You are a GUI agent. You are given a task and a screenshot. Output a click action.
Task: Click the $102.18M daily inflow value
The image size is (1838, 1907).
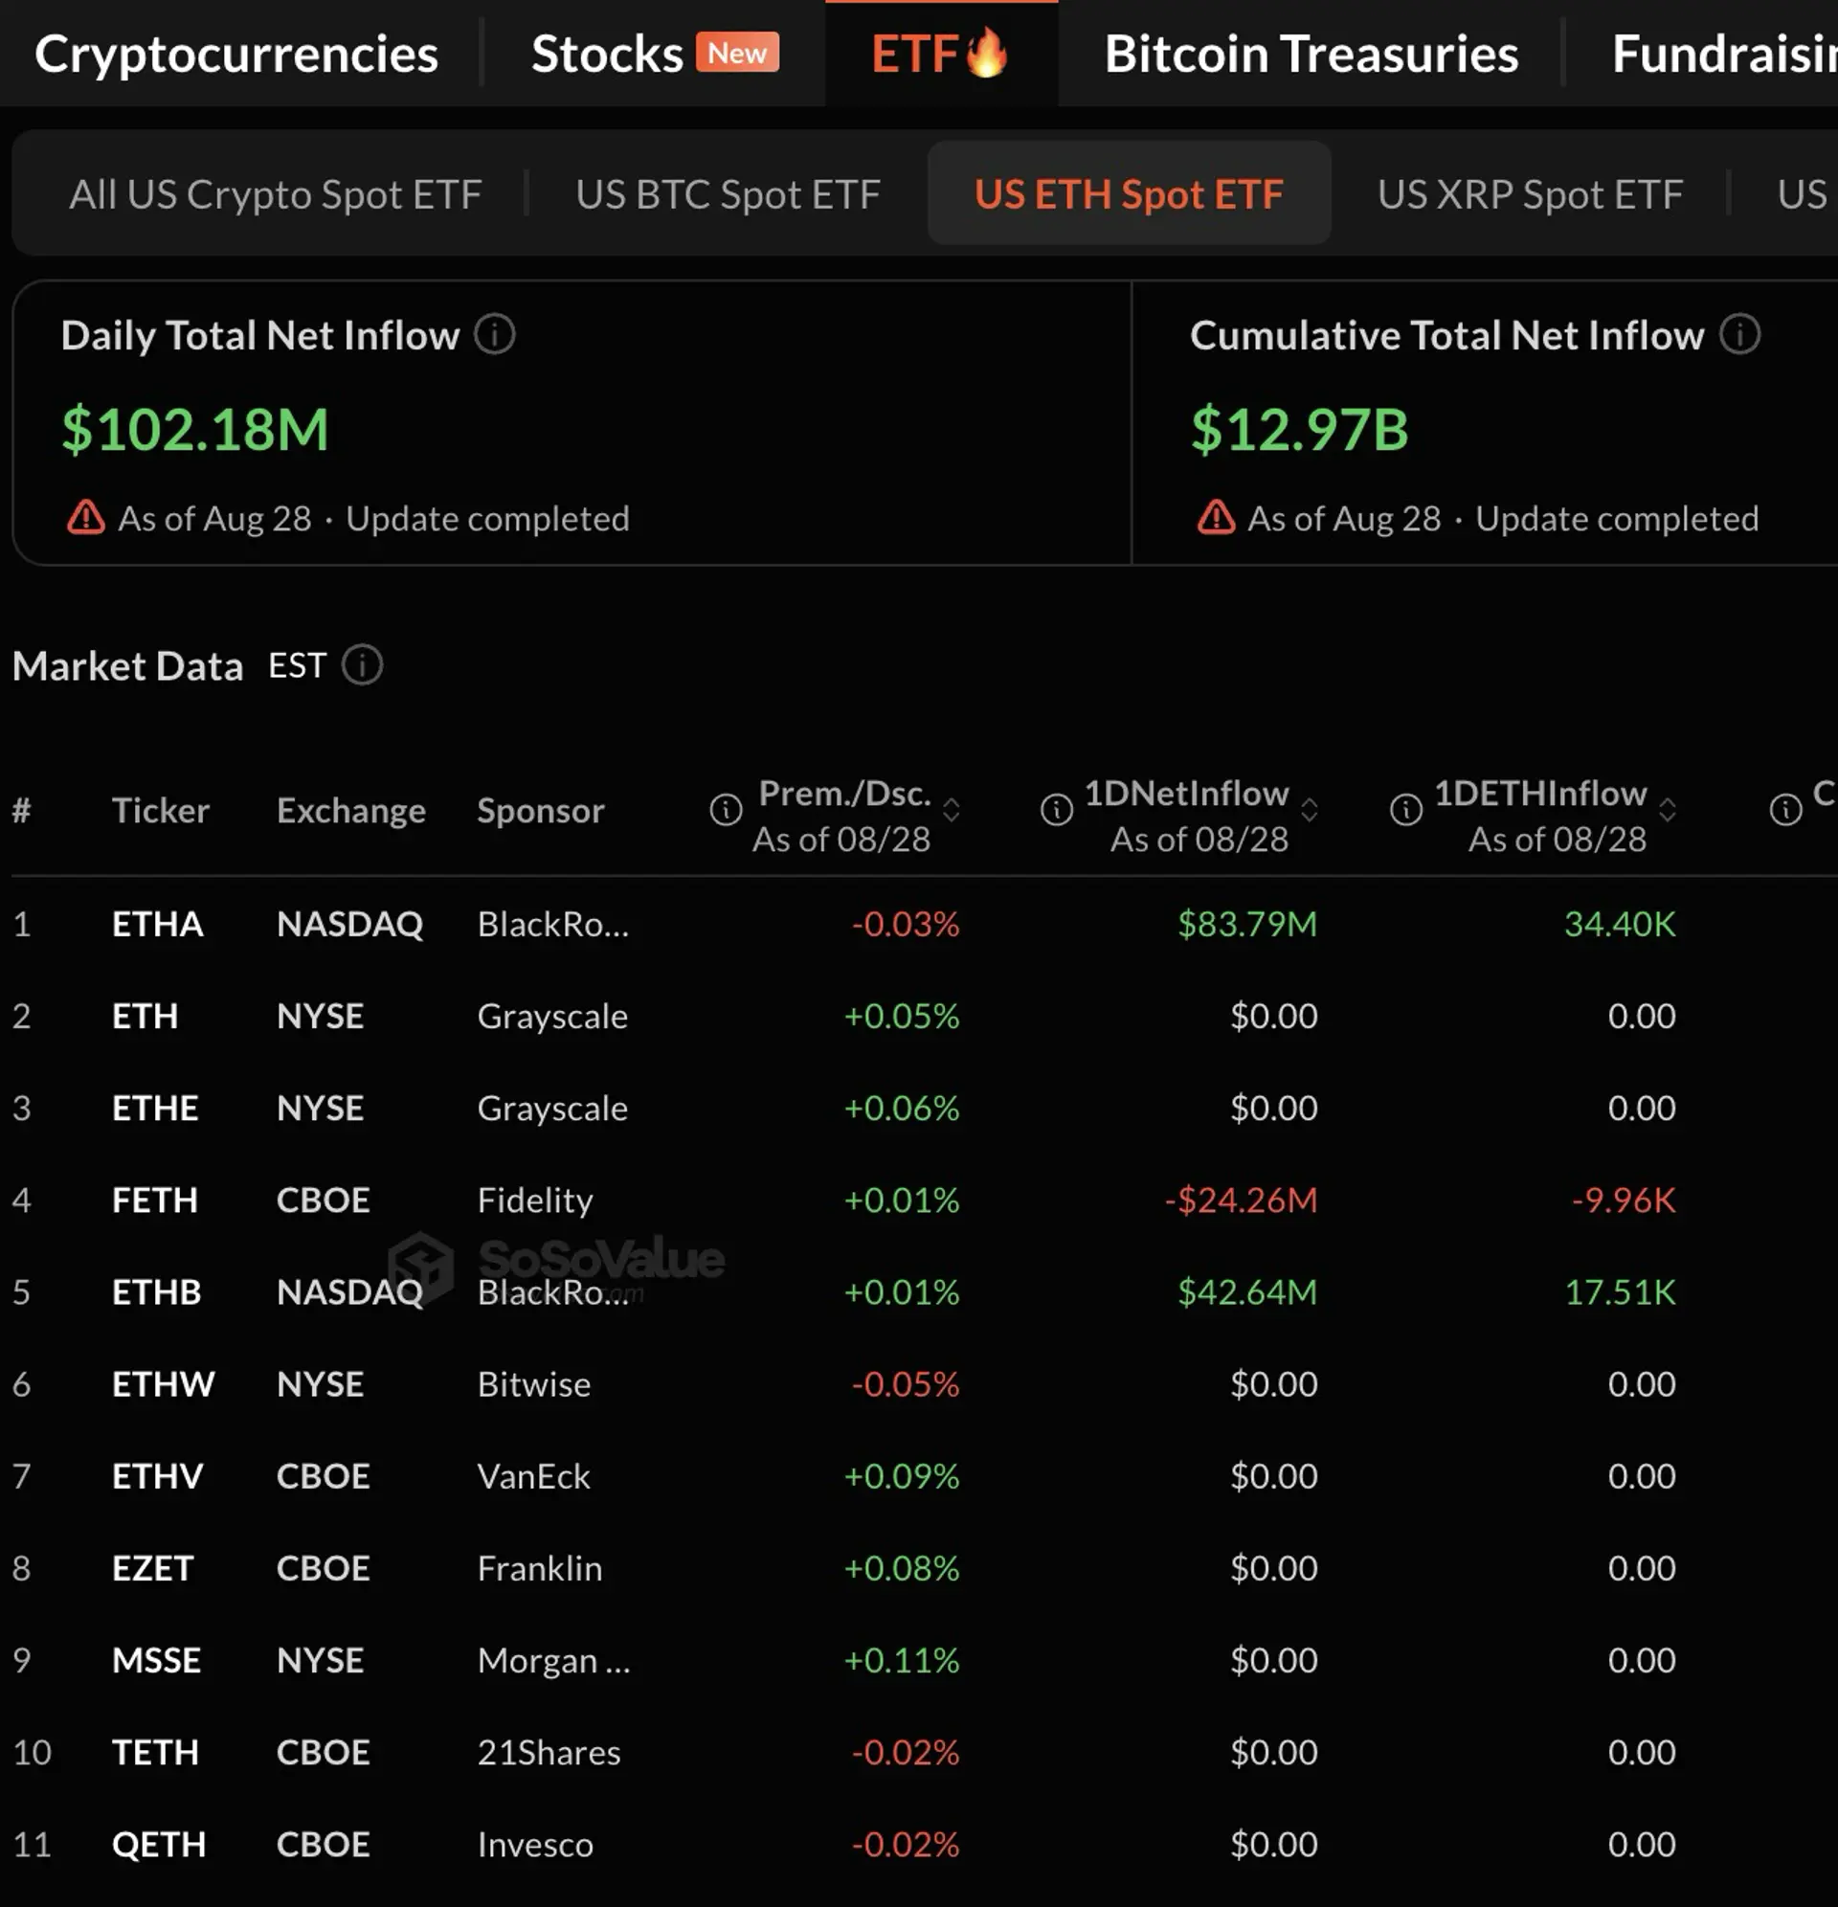195,429
